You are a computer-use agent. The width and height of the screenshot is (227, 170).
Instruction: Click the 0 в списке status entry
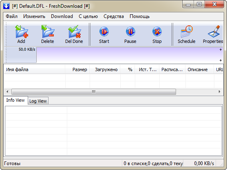153,163
